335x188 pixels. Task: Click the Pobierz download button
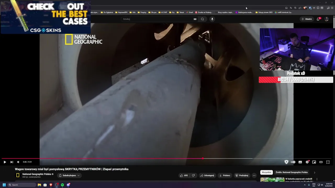pos(225,175)
